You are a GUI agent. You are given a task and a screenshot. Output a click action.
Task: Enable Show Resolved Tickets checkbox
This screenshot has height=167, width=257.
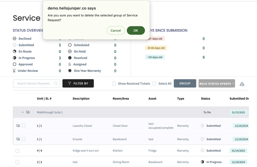point(114,83)
